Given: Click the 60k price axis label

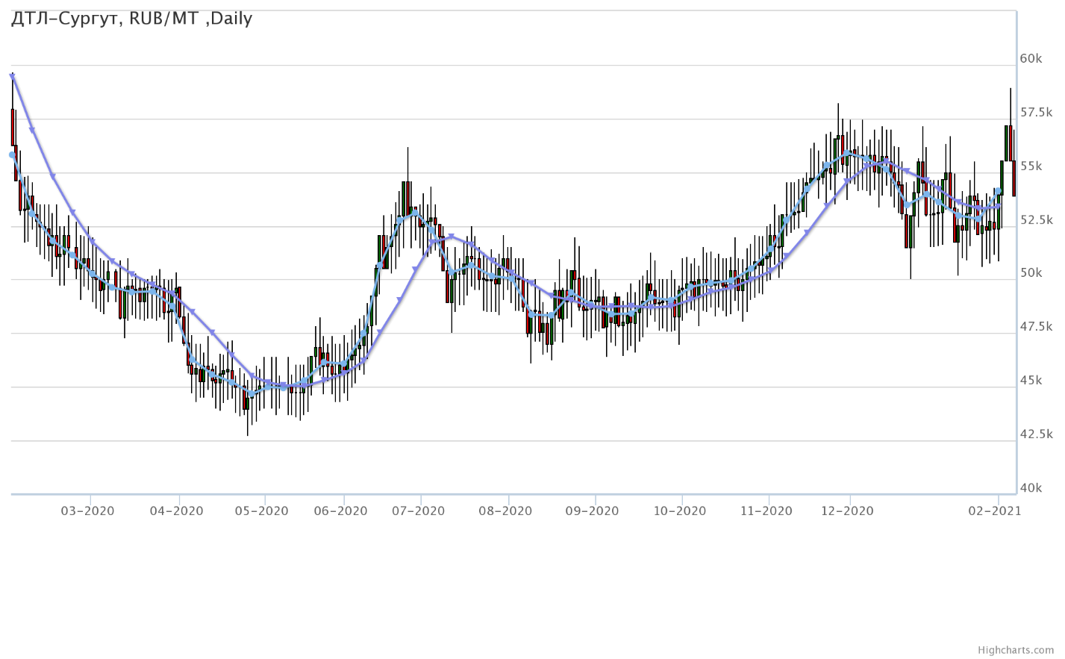Looking at the screenshot, I should pos(1031,59).
